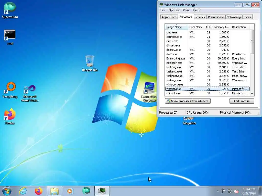Switch to the Users tab
This screenshot has width=262, height=196.
click(x=247, y=17)
